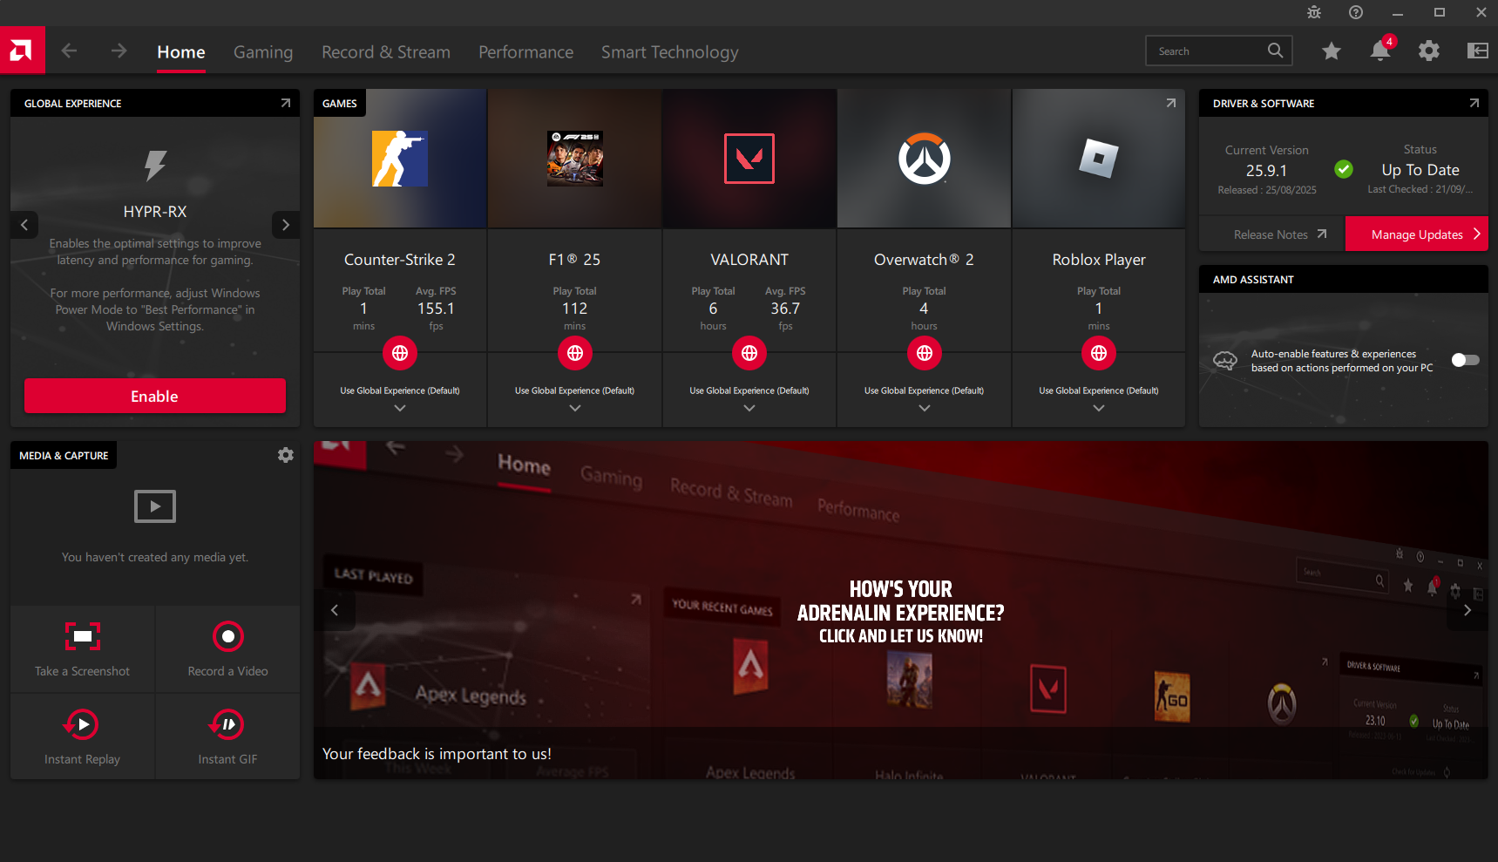Click VALORANT globe profile icon
The height and width of the screenshot is (862, 1498).
click(749, 353)
